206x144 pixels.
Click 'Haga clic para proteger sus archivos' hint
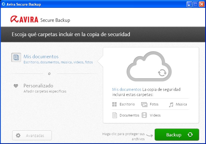pyautogui.click(x=123, y=136)
